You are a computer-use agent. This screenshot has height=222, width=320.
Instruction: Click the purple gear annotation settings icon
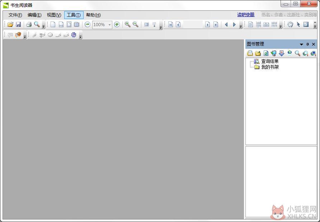(x=74, y=35)
